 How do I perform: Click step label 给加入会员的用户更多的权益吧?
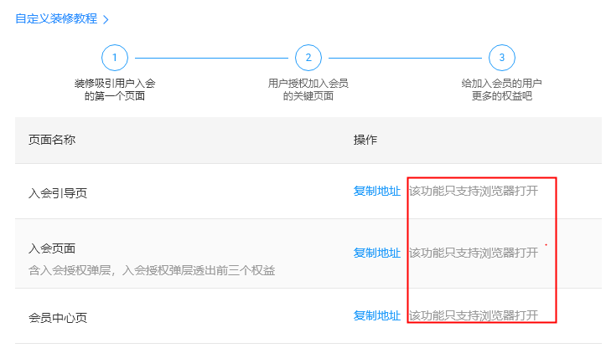(502, 90)
